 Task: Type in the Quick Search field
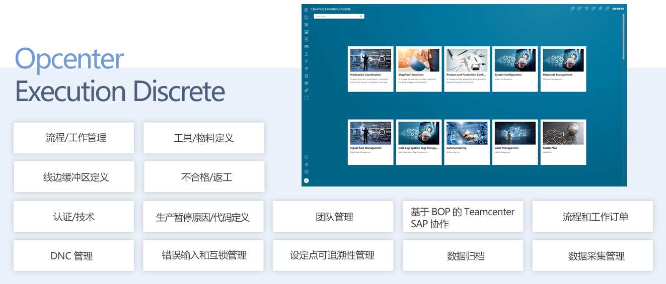click(336, 17)
